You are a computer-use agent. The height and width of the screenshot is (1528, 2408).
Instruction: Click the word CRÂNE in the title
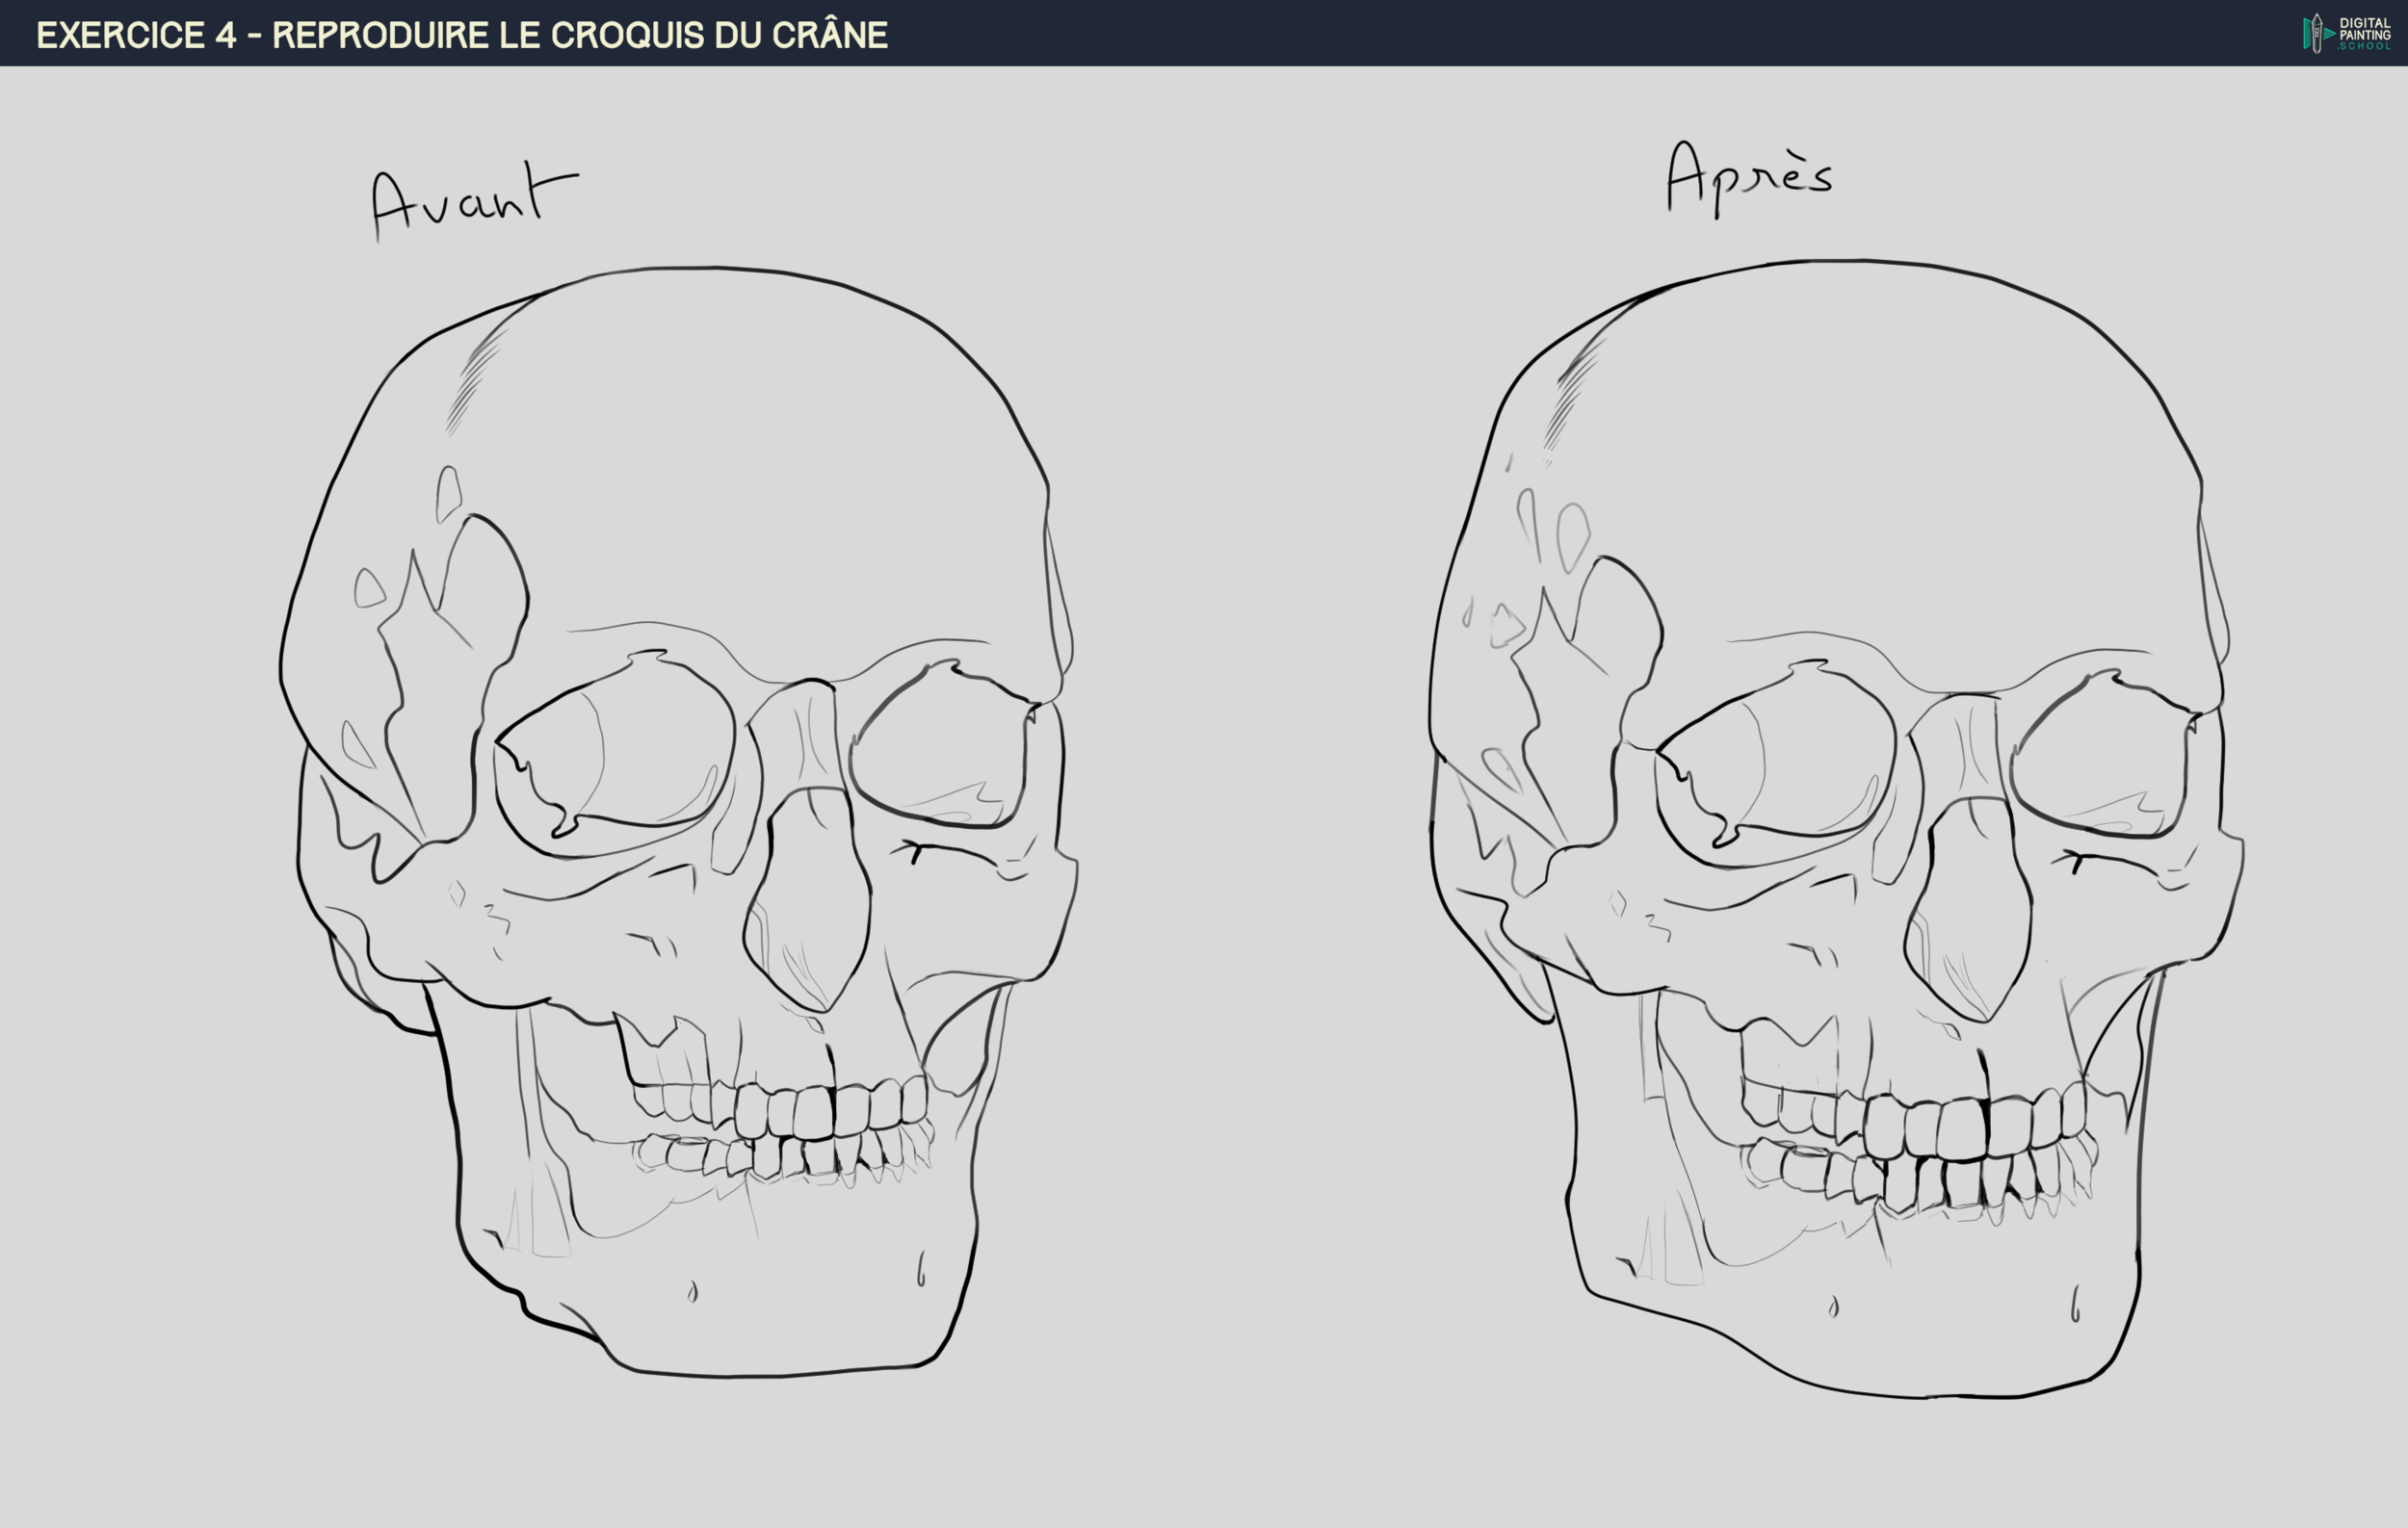[x=829, y=35]
